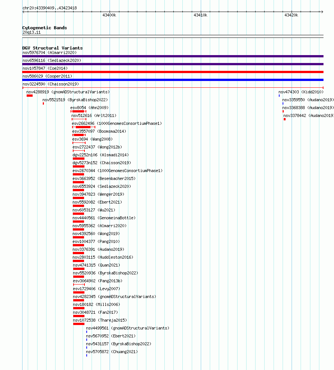Click the blue bar for nsv586029
The image size is (334, 370).
[173, 80]
